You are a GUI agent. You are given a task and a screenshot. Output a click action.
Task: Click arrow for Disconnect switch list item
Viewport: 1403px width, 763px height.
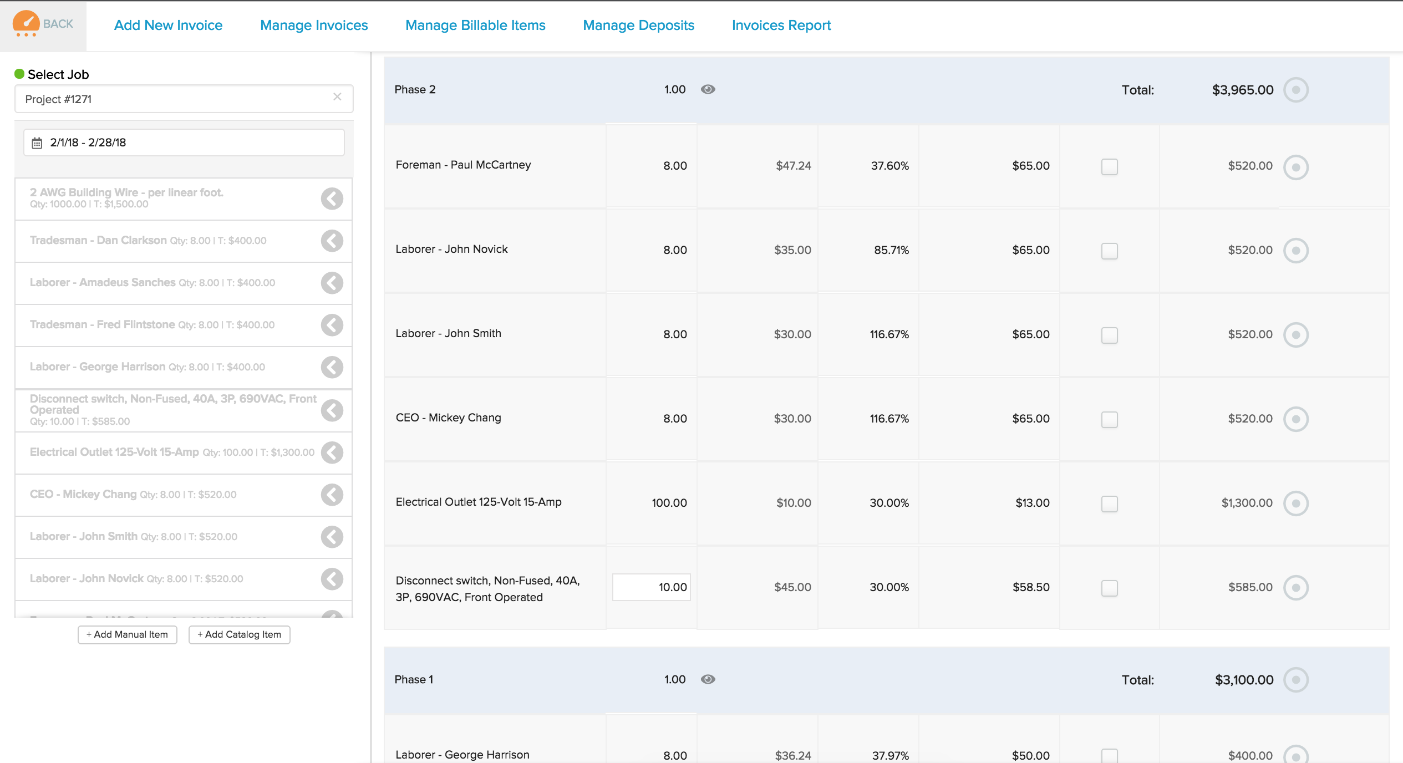pyautogui.click(x=332, y=410)
